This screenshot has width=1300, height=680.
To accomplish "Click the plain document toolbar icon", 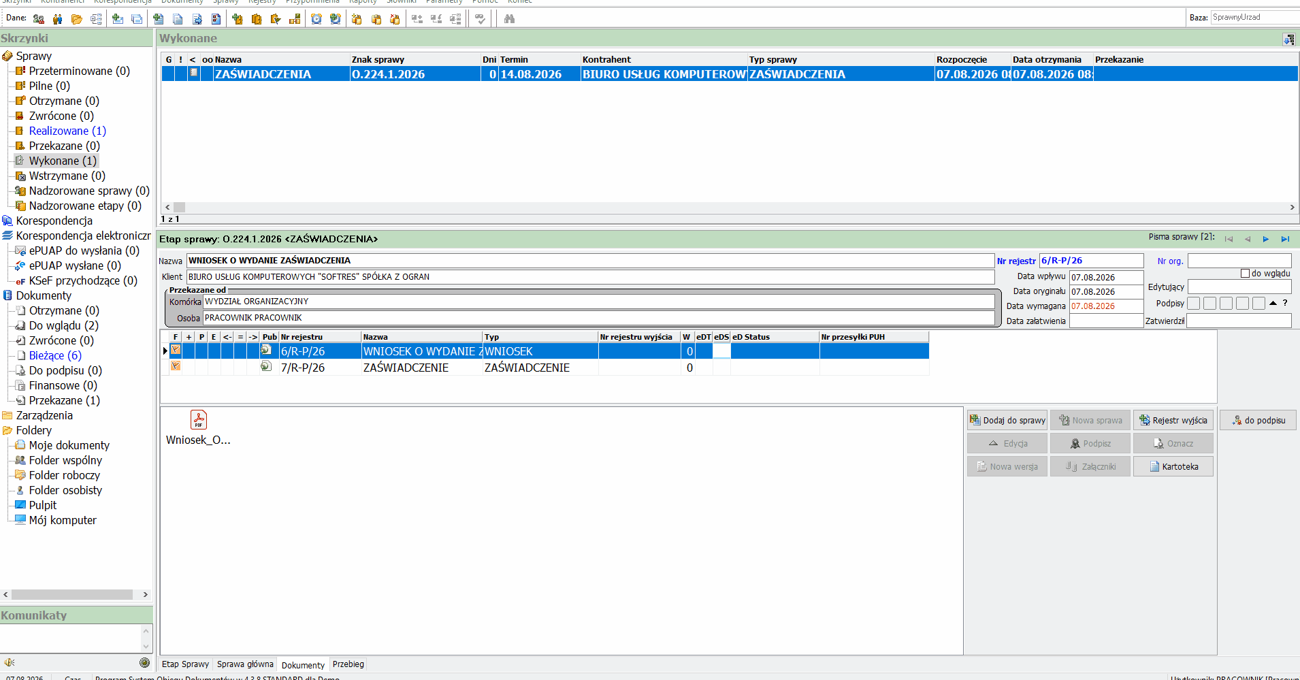I will (178, 19).
